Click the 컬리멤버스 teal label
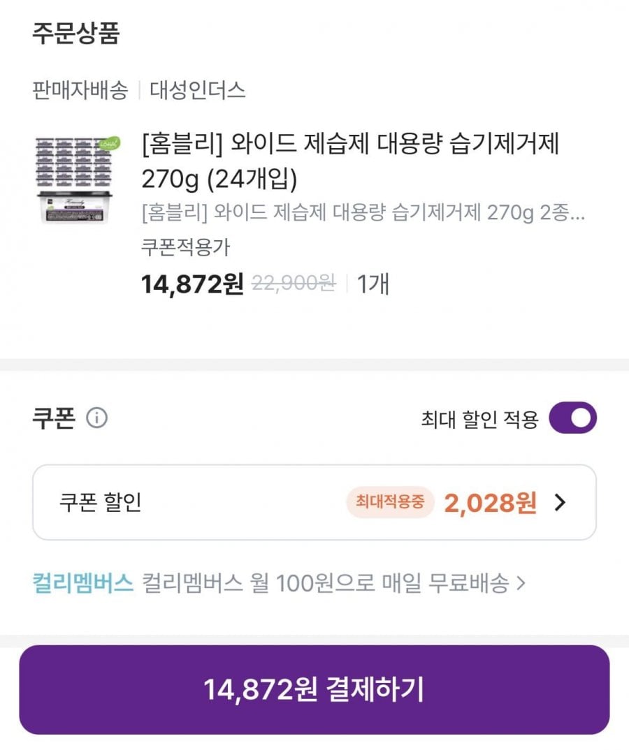The width and height of the screenshot is (629, 750). tap(82, 583)
